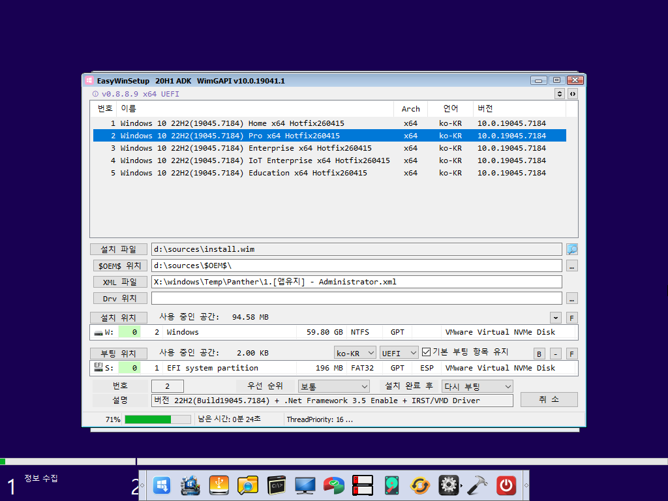This screenshot has width=668, height=501.
Task: Open the priority dropdown set to 보통
Action: click(x=333, y=386)
